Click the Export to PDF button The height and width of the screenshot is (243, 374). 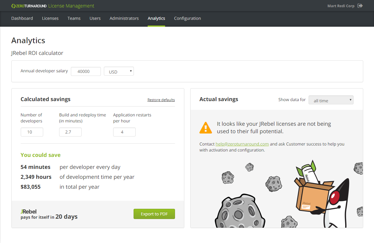tap(154, 214)
